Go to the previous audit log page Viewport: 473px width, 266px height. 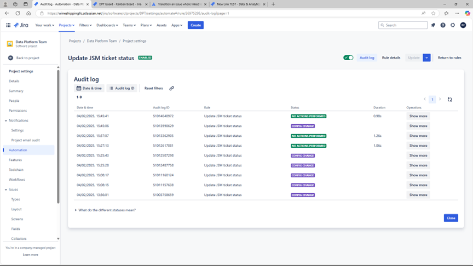[425, 99]
